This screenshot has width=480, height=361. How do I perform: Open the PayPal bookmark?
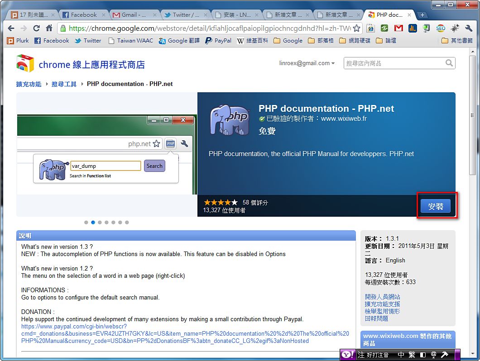tap(218, 40)
